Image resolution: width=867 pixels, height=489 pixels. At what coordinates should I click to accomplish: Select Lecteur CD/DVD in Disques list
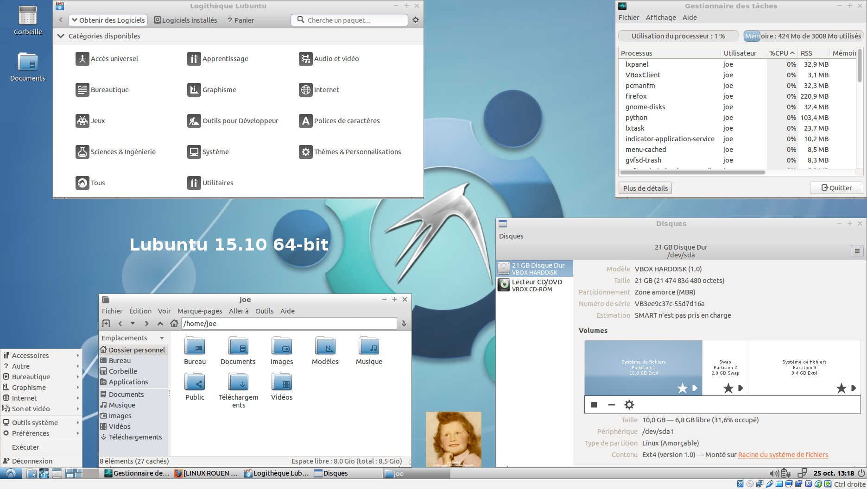coord(535,285)
